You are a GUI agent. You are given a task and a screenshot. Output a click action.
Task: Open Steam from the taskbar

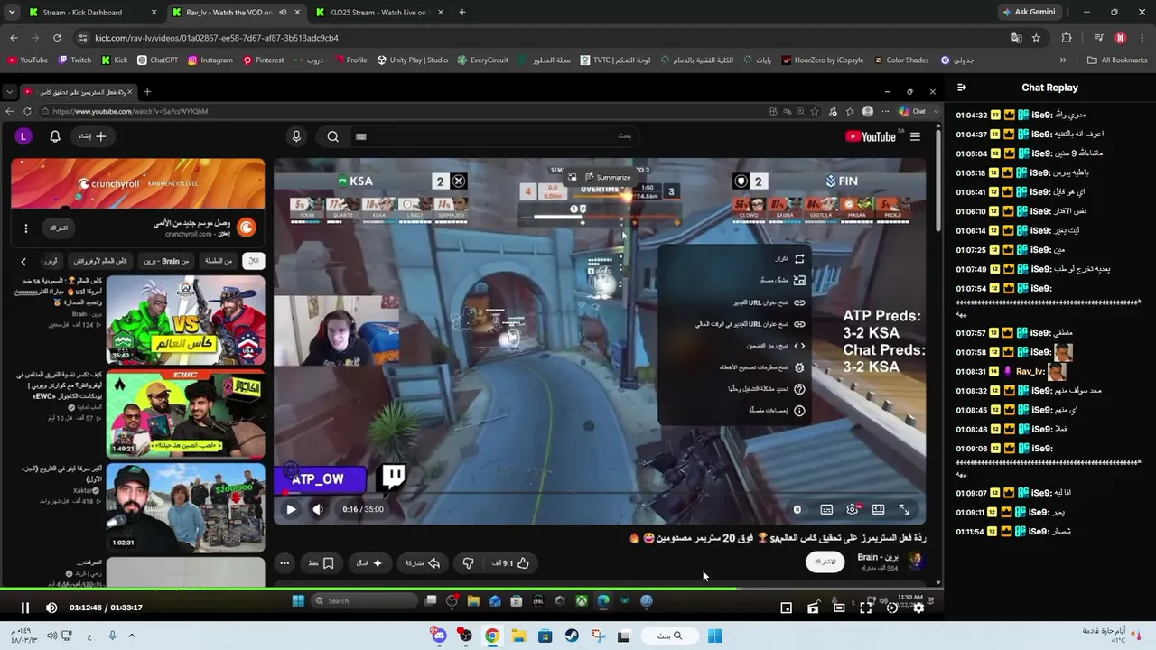coord(572,636)
